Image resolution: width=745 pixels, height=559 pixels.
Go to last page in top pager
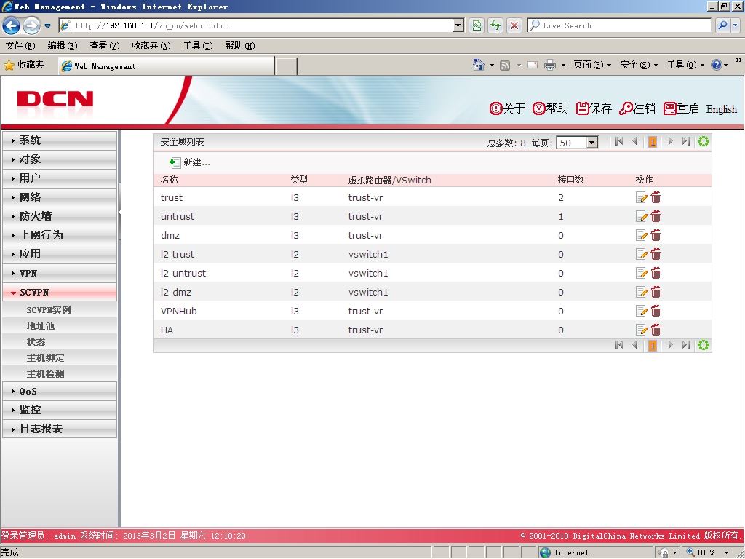[685, 142]
